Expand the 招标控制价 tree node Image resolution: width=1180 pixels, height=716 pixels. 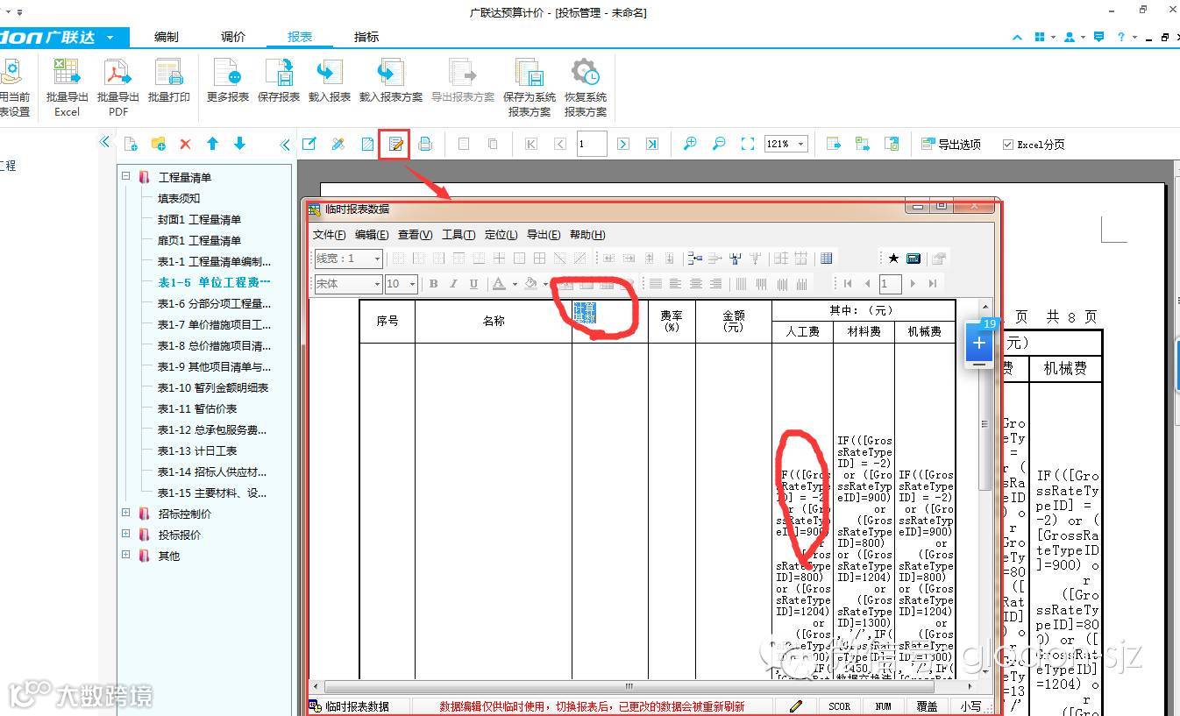[126, 513]
